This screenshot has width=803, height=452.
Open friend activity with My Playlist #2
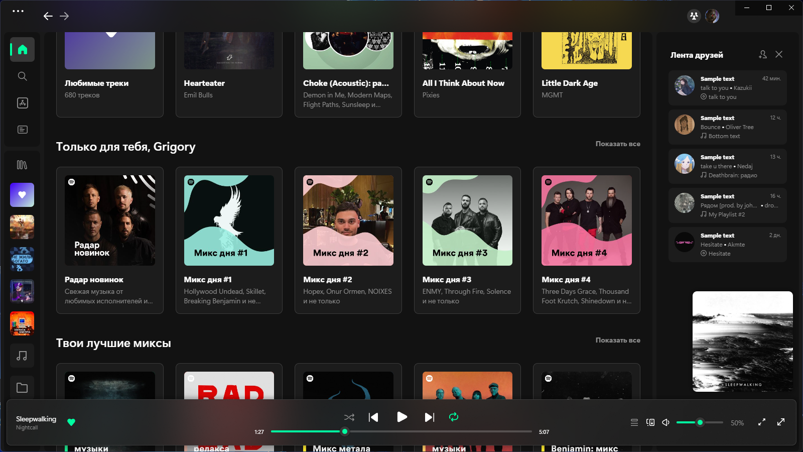click(728, 205)
